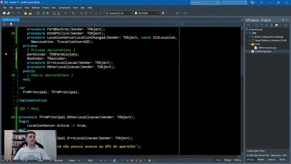Click LocationSensor.Active line in code
The width and height of the screenshot is (291, 164).
57,126
